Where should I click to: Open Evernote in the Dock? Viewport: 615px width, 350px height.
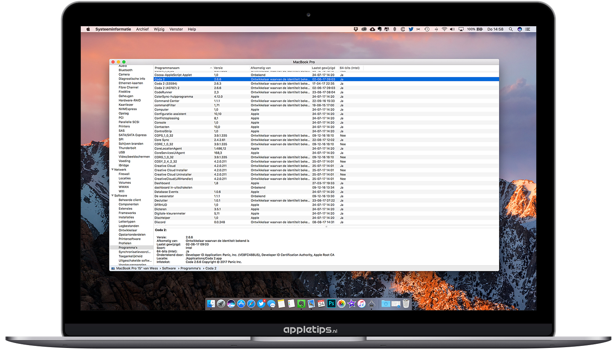[301, 304]
